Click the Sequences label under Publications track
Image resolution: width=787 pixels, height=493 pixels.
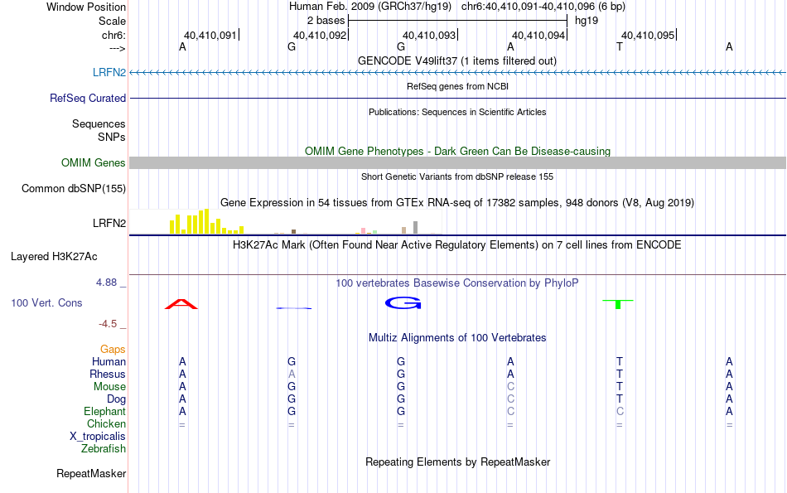(99, 123)
